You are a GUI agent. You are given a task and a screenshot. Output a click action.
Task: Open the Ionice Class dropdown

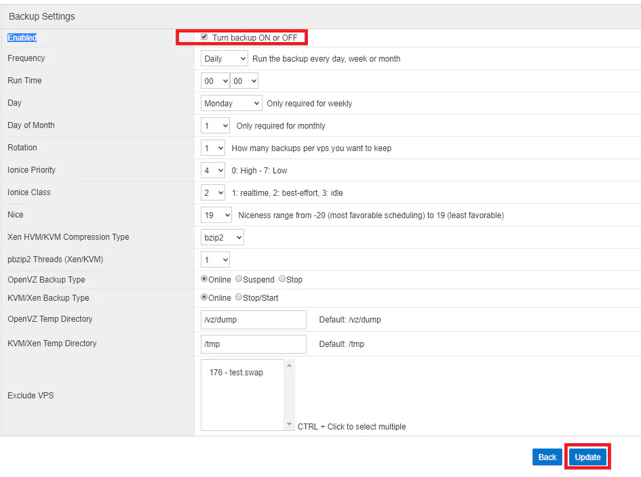[213, 193]
